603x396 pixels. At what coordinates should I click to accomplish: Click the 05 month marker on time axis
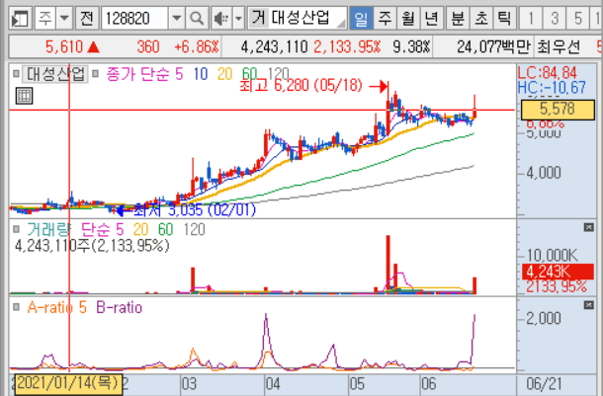(x=357, y=384)
